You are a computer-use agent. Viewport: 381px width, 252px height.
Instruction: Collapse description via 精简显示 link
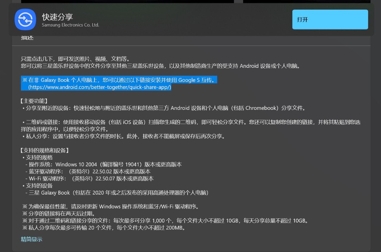pos(32,239)
